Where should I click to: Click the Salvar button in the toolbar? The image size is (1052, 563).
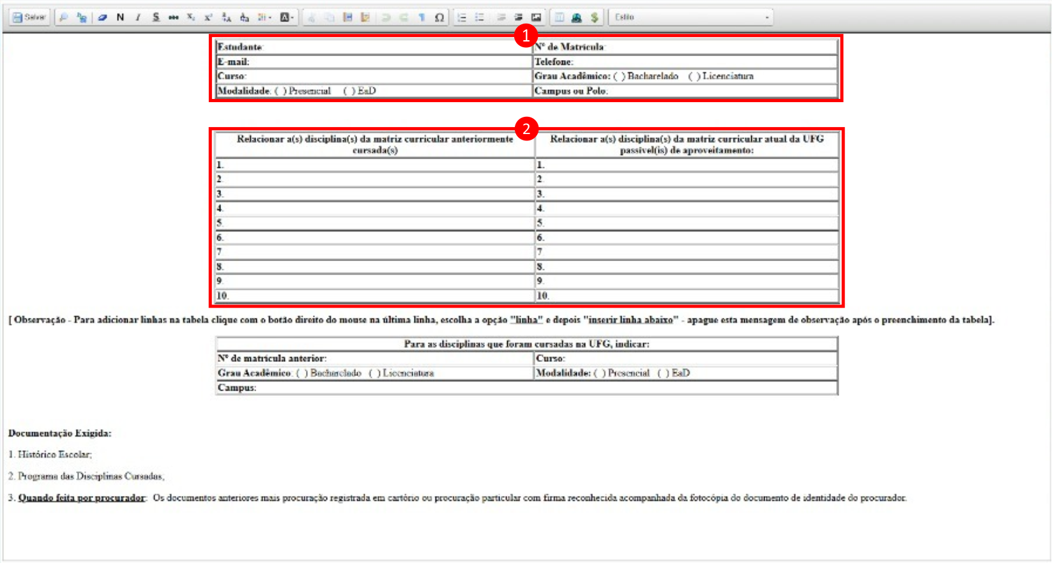pos(29,17)
